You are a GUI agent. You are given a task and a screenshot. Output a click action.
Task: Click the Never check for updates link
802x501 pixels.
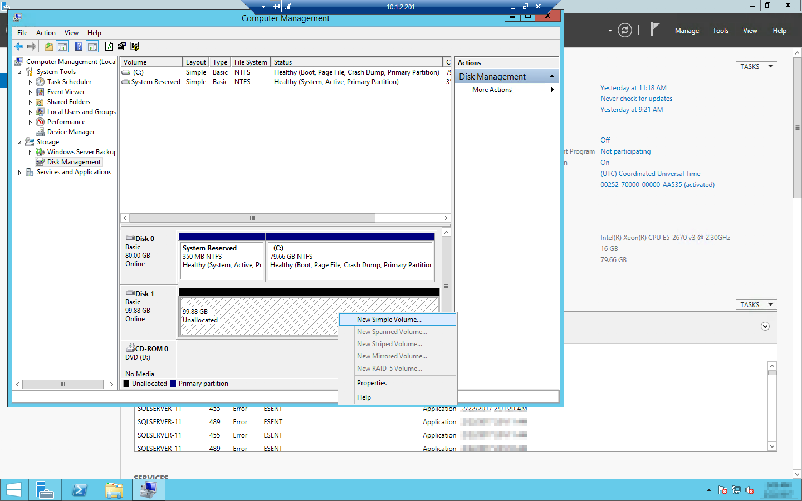coord(636,99)
